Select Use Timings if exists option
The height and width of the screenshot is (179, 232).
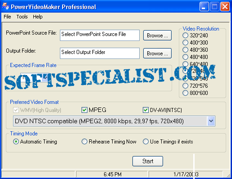(146, 142)
